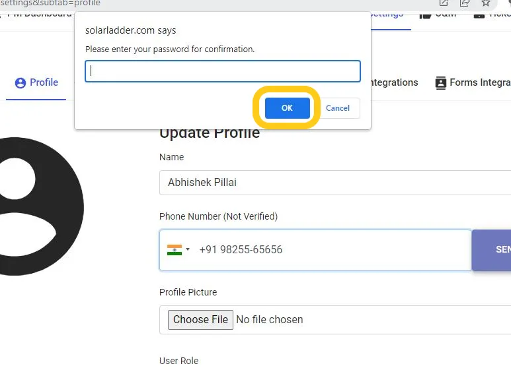
Task: Click the Tickets icon in top navigation
Action: (x=479, y=14)
